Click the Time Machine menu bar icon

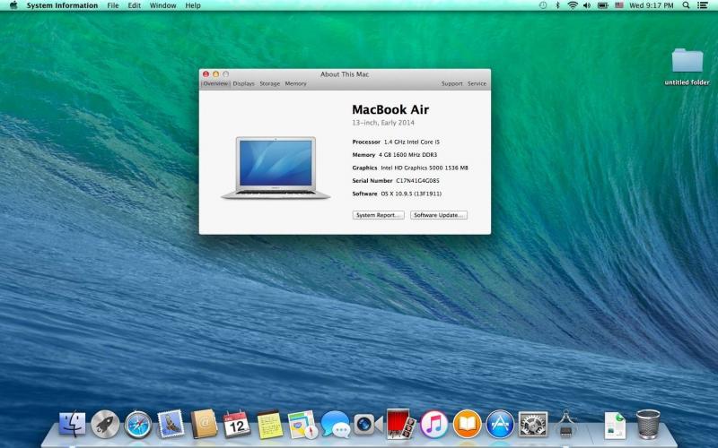[543, 5]
